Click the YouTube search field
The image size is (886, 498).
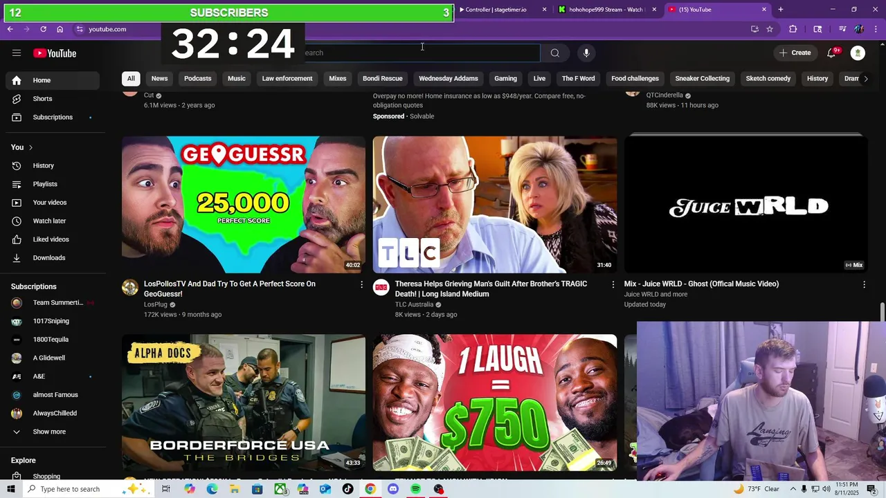coord(419,53)
